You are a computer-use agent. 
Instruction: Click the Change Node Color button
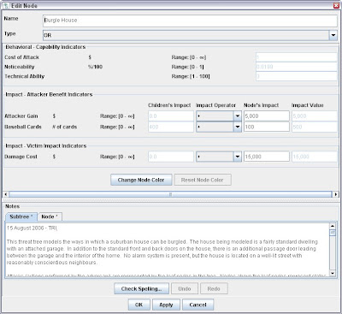click(x=141, y=180)
